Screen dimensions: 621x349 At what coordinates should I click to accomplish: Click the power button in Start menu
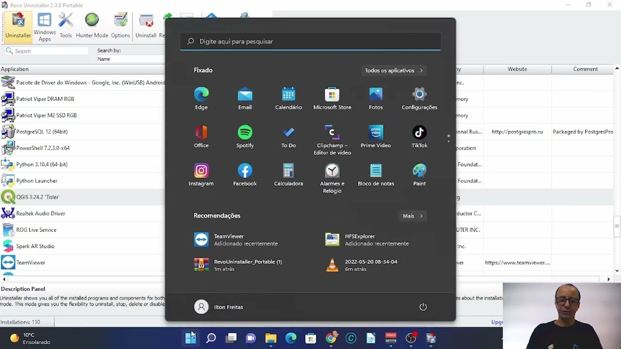click(423, 307)
